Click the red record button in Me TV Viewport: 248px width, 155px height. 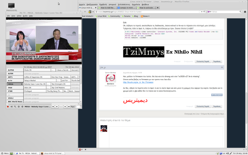point(8,107)
